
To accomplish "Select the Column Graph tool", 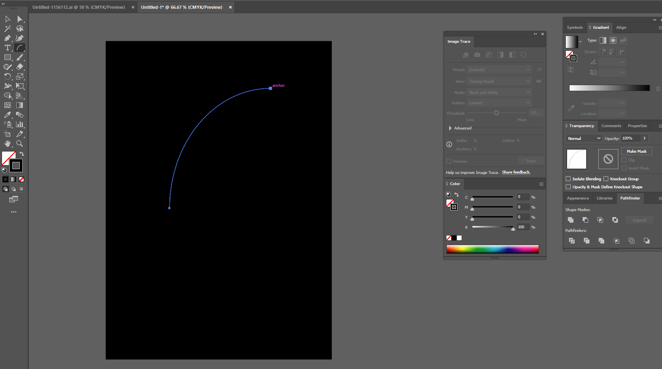I will pos(20,124).
